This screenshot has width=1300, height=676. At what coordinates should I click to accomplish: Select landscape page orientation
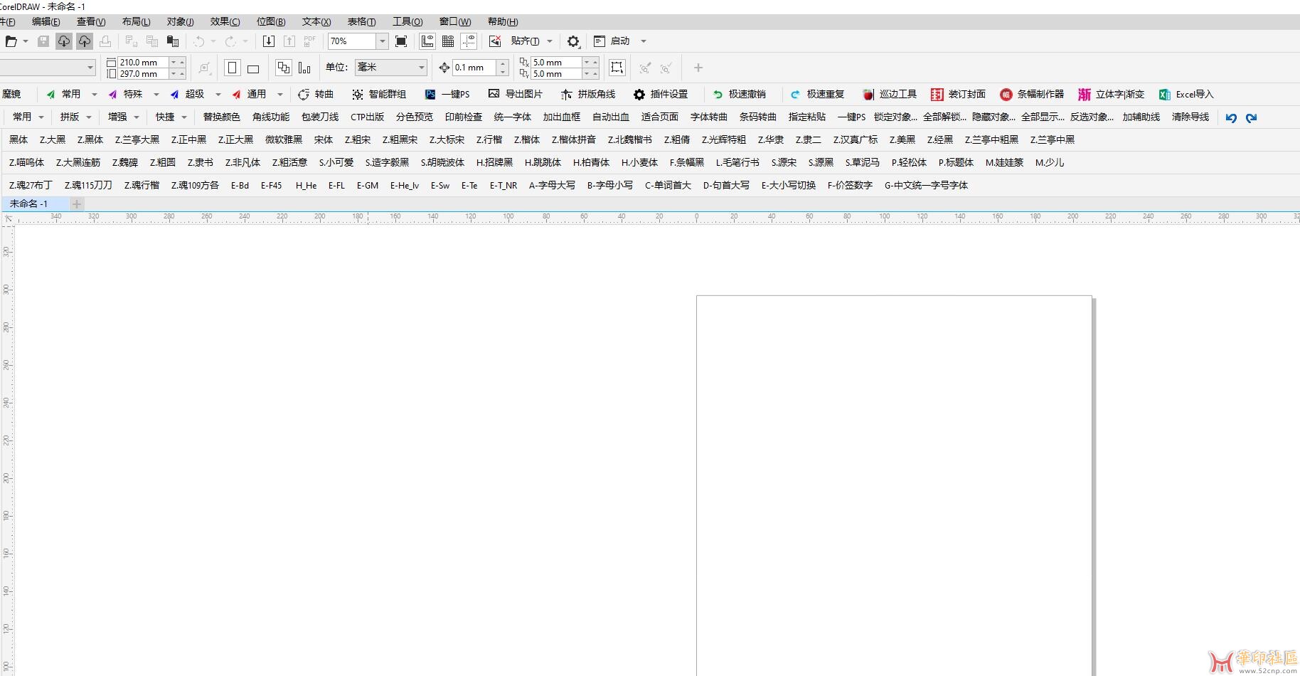coord(253,68)
